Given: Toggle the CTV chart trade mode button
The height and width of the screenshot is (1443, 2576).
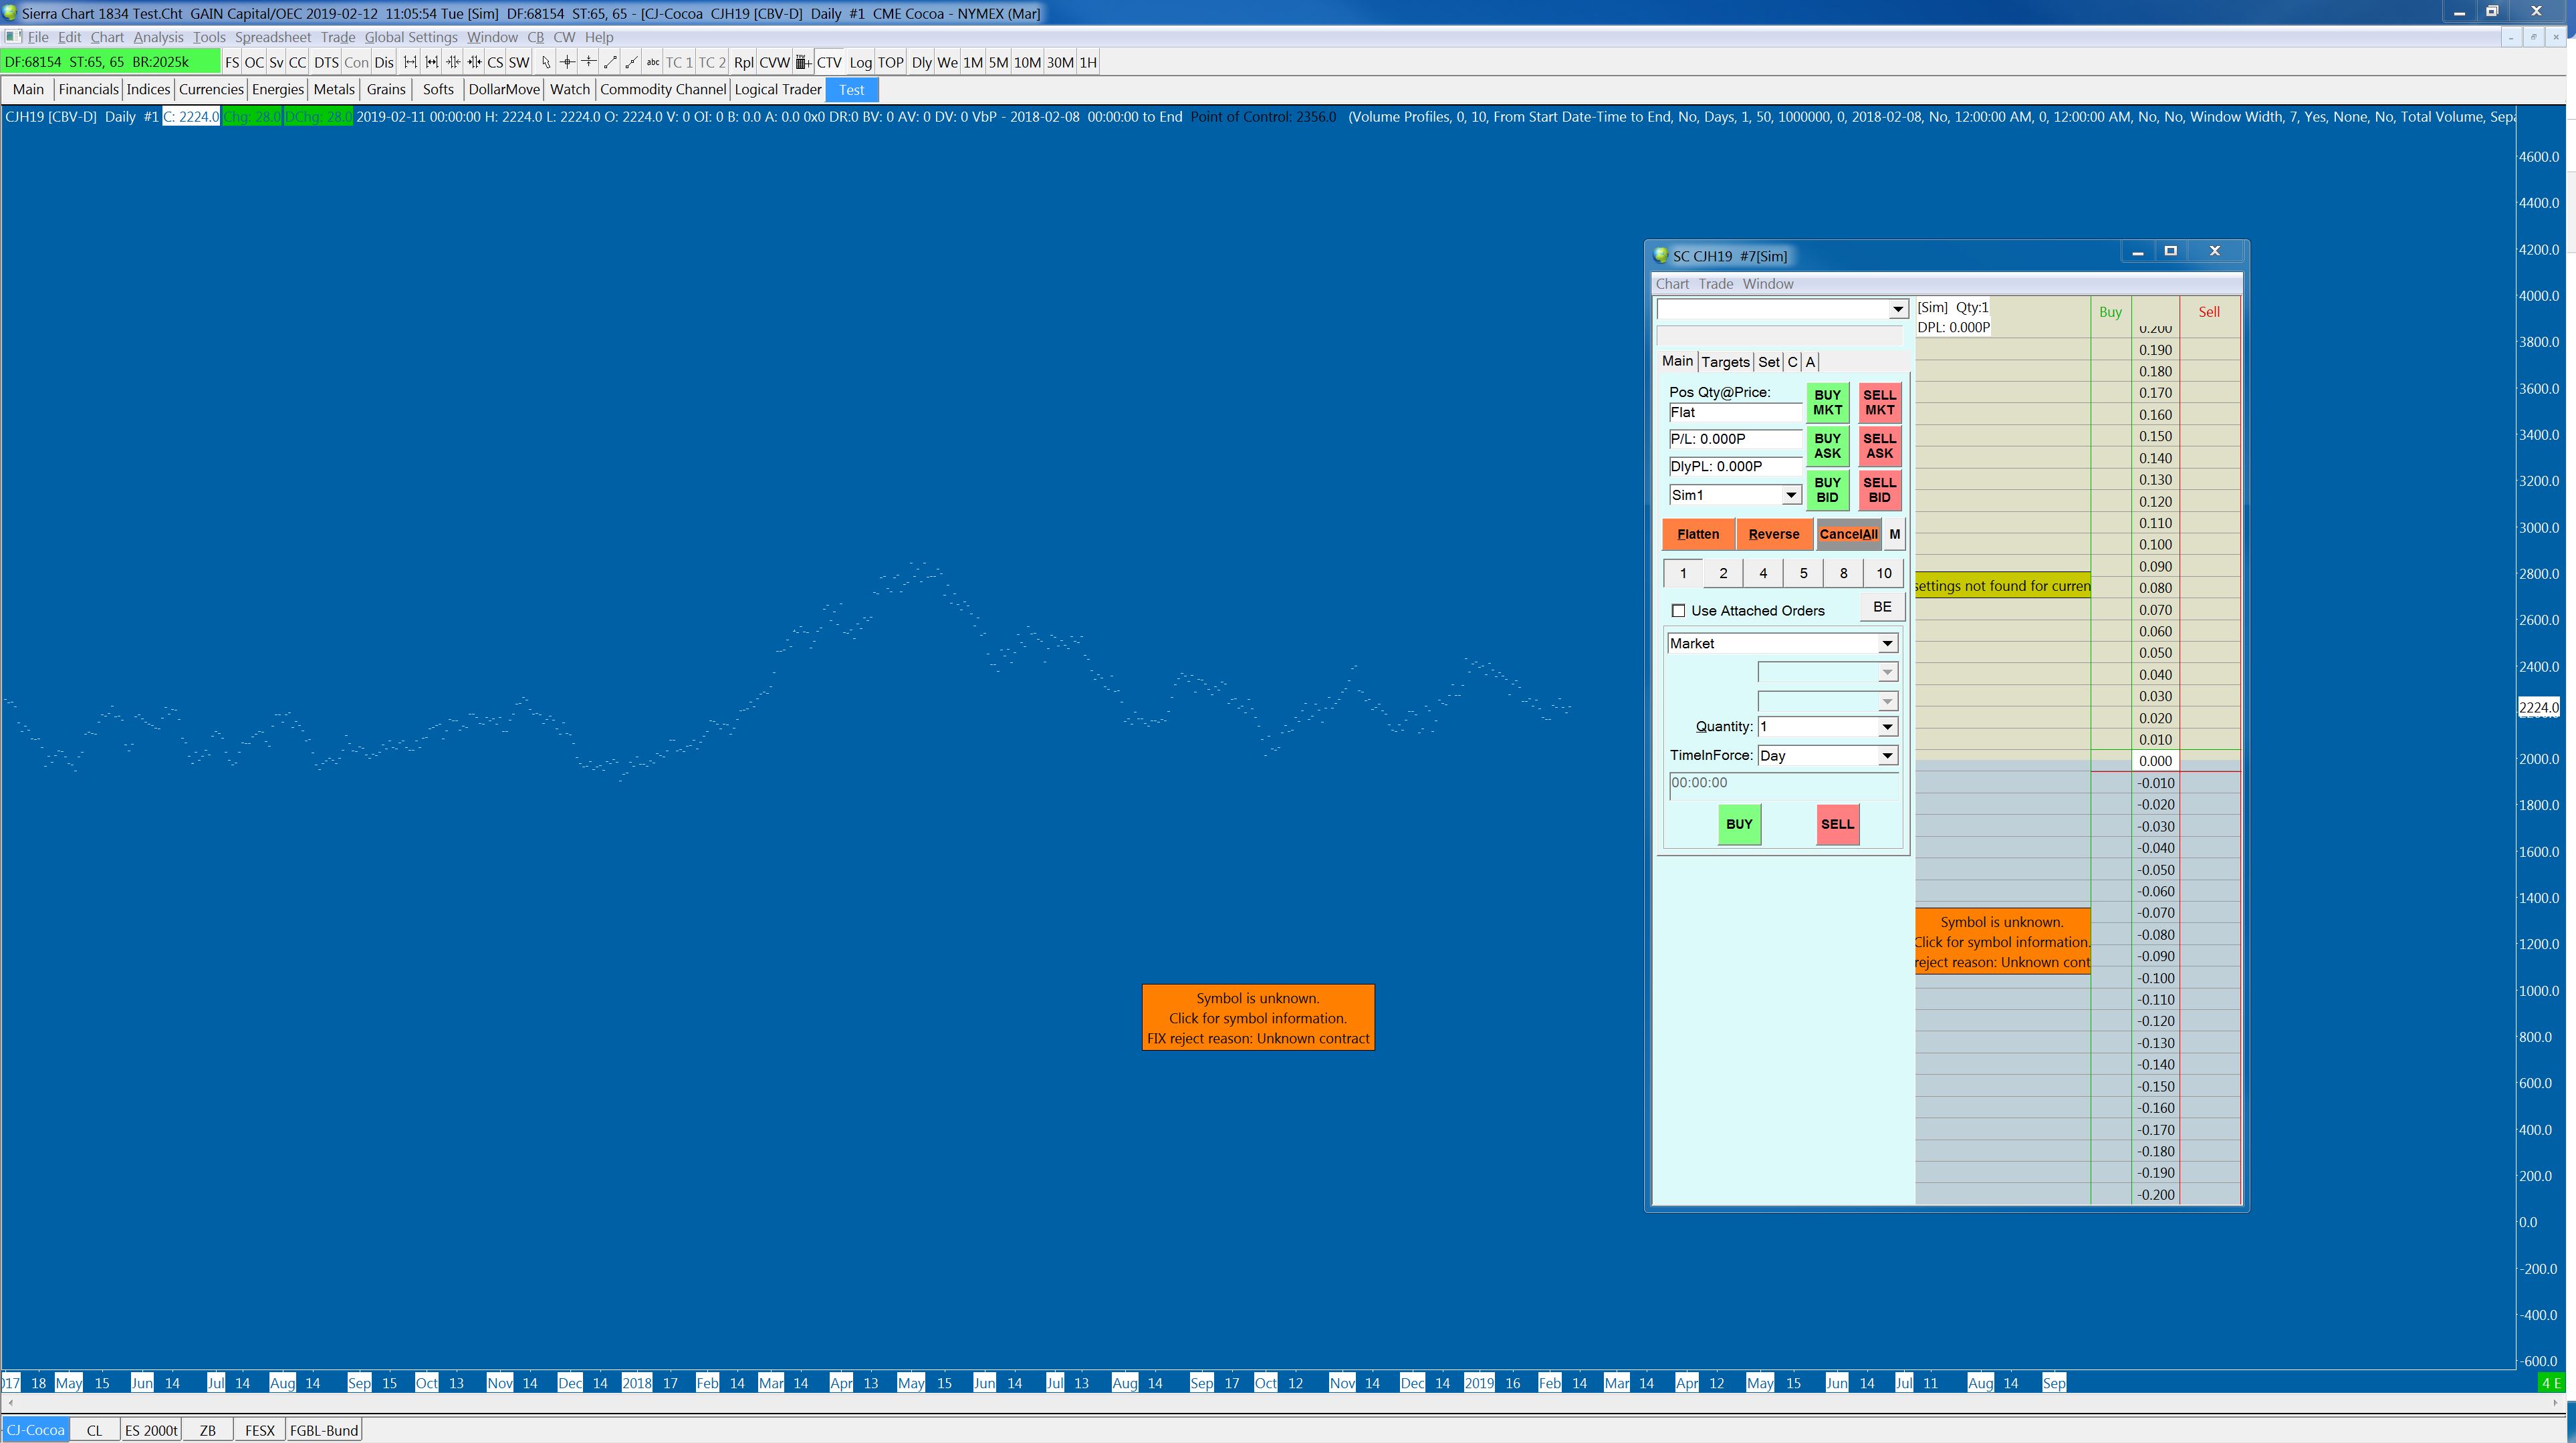Looking at the screenshot, I should point(829,62).
